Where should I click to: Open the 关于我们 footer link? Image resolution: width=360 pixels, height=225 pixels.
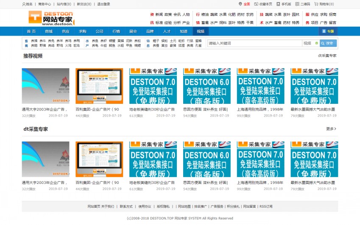pyautogui.click(x=108, y=206)
